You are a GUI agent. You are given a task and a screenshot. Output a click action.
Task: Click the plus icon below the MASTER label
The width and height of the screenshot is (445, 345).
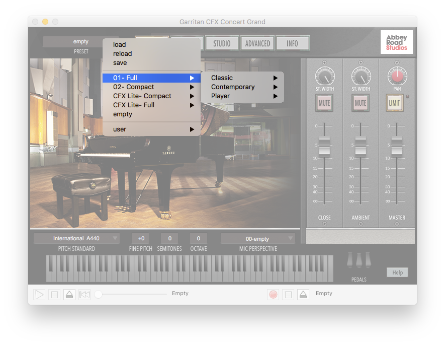(x=397, y=224)
